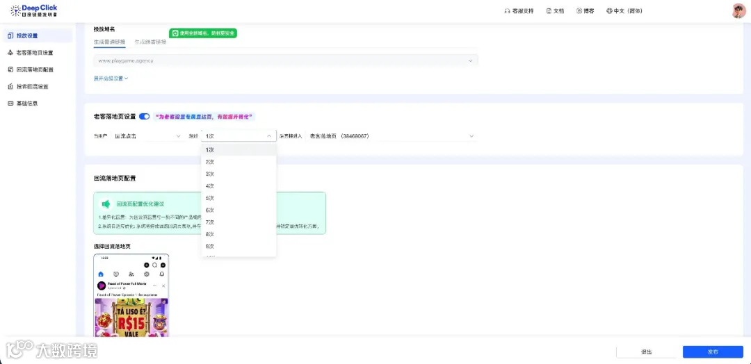Choose 3次 from the dropdown list
Screen dimensions: 751x364
(239, 174)
